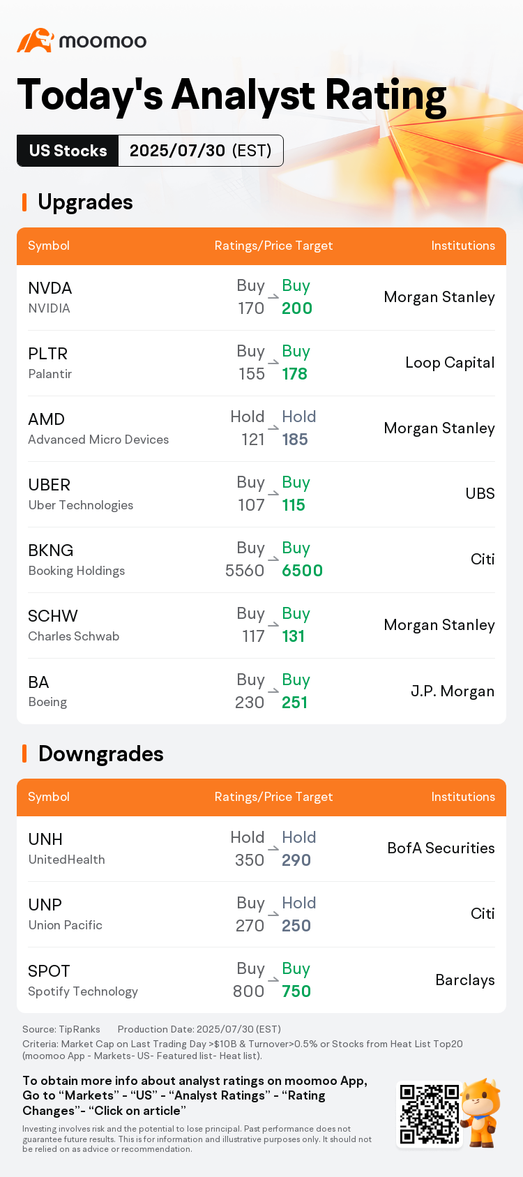Click Source: TipRanks text
The width and height of the screenshot is (523, 1177).
pos(61,1029)
